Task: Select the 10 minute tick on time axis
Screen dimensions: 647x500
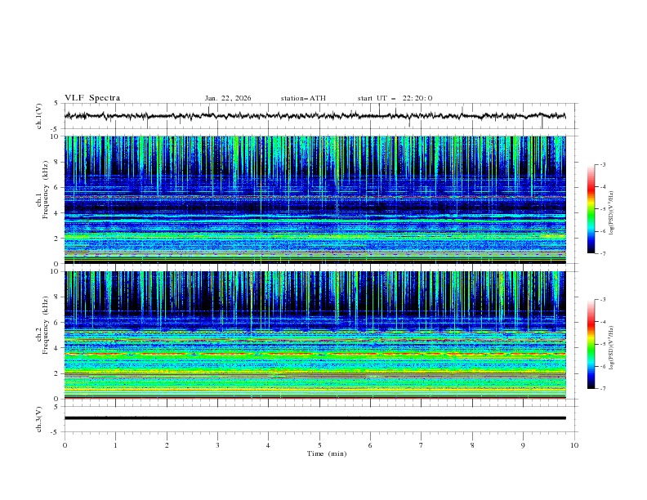Action: pos(574,445)
